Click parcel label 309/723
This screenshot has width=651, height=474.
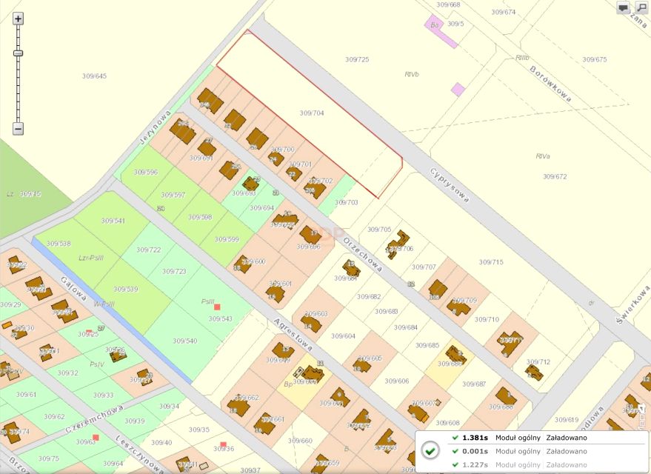click(x=174, y=272)
